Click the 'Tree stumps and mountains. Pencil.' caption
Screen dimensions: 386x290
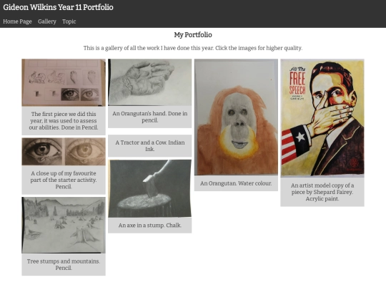64,264
